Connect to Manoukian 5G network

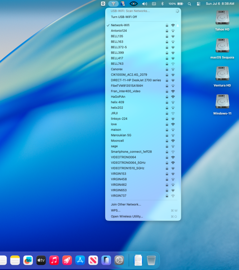(143, 135)
